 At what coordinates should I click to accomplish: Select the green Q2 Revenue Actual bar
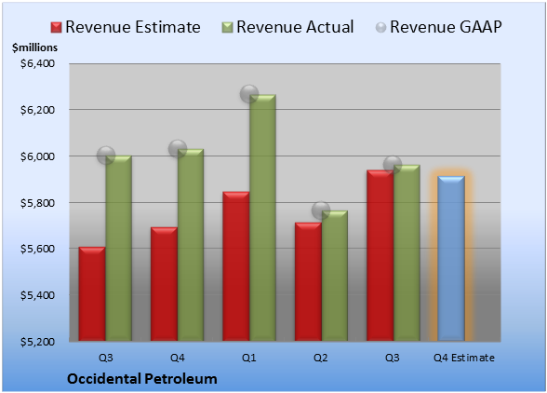click(335, 276)
